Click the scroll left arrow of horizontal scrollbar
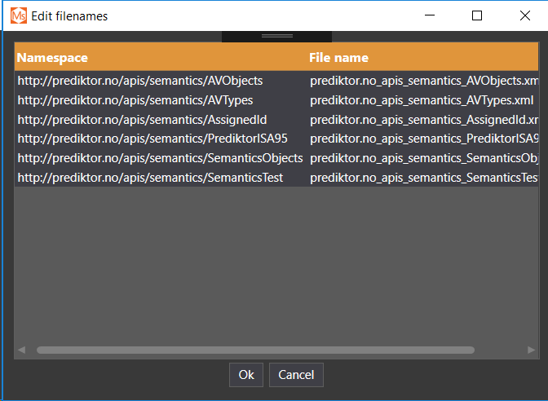The image size is (548, 401). point(22,350)
